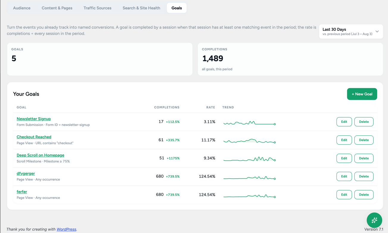This screenshot has height=233, width=388.
Task: Delete the ferfer goal
Action: [364, 195]
